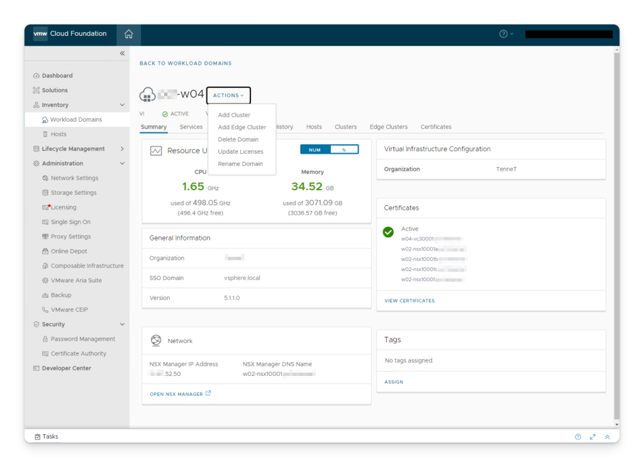Choose Delete Domain in Actions menu
The width and height of the screenshot is (644, 467).
[x=238, y=139]
